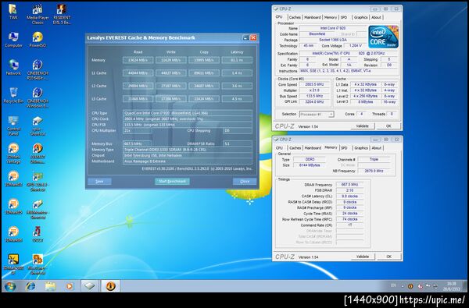Launch the 3DMark Vantage desktop shortcut
Image resolution: width=469 pixels, height=308 pixels.
click(x=13, y=154)
